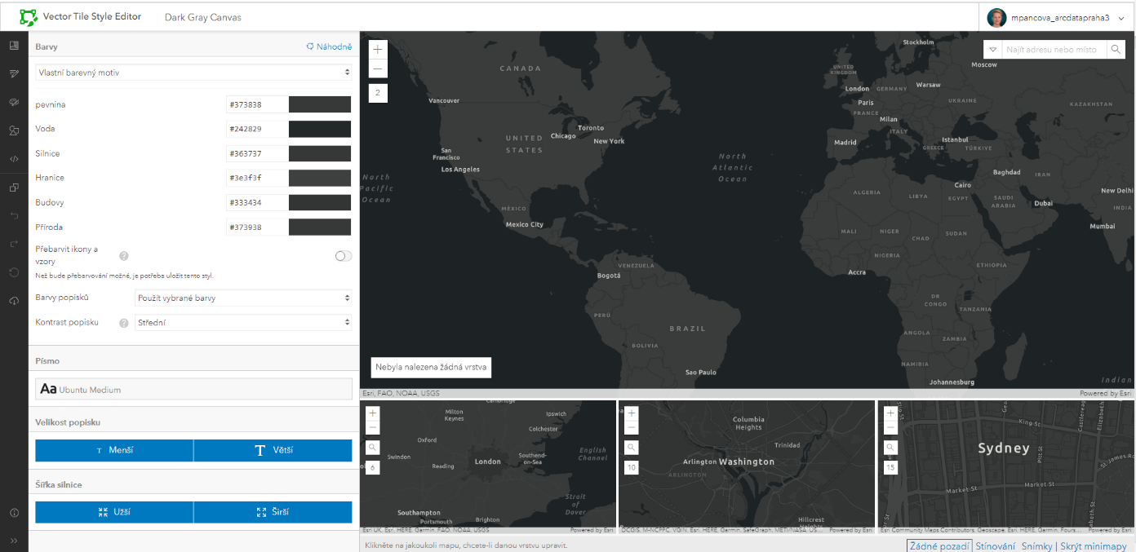Screen dimensions: 1136x552
Task: Zoom out on the London minimap
Action: 373,427
